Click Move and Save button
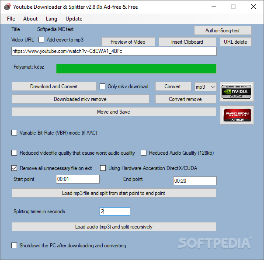This screenshot has height=260, width=264. tap(114, 111)
